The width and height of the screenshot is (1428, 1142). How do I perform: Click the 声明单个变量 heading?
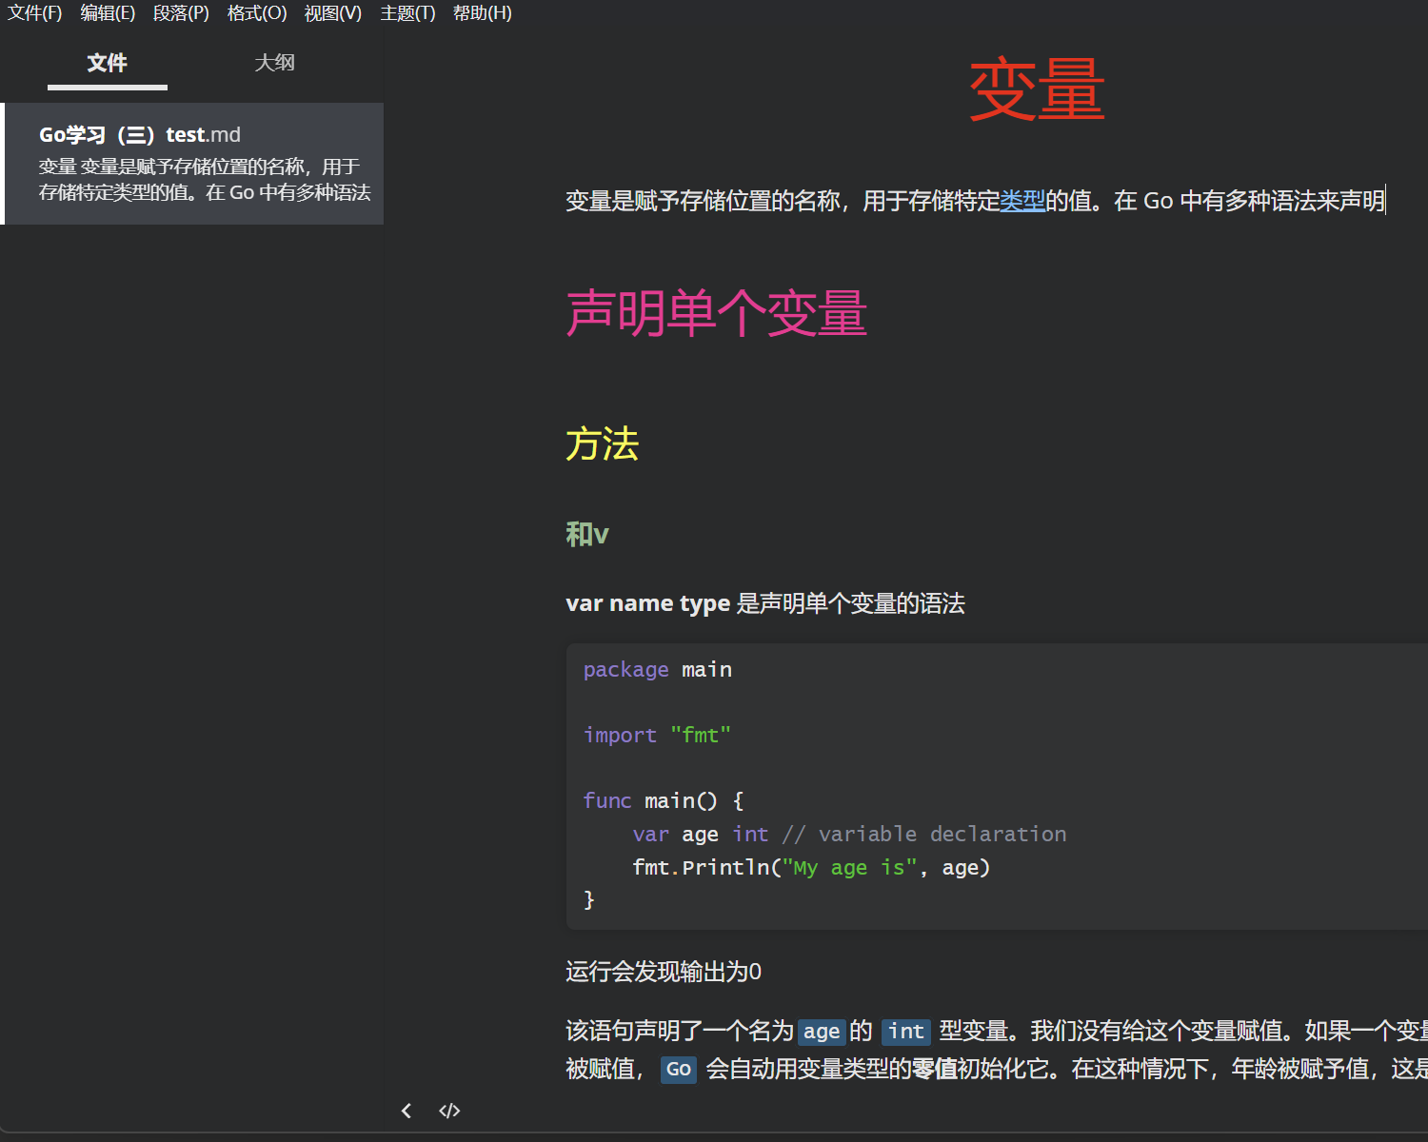pyautogui.click(x=717, y=313)
